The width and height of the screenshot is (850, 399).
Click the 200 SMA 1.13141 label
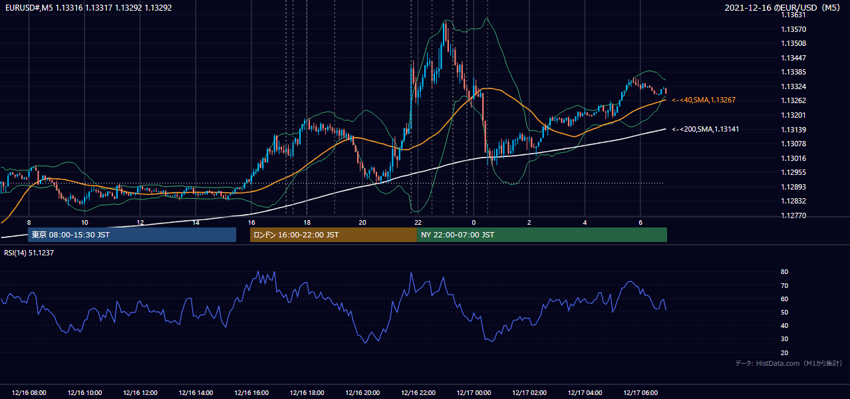point(704,129)
